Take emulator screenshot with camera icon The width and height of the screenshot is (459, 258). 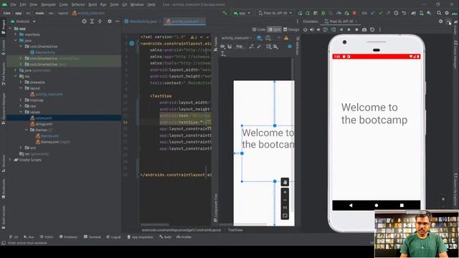[364, 29]
